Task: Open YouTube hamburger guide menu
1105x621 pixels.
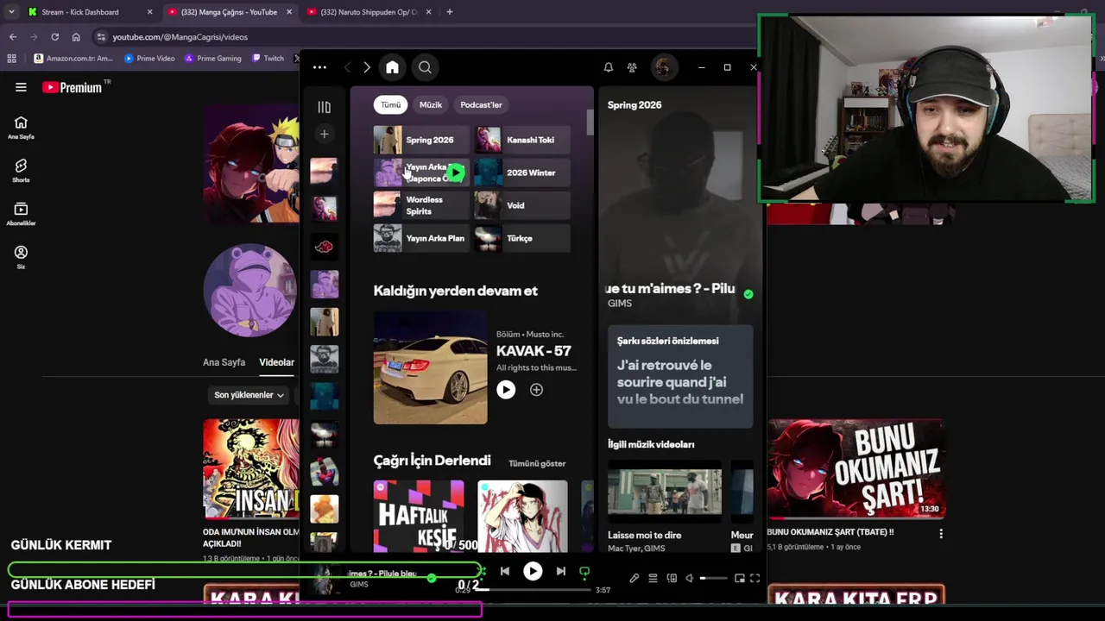Action: pyautogui.click(x=21, y=87)
